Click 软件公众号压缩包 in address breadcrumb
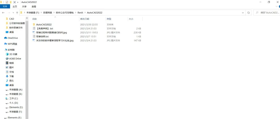This screenshot has height=119, width=280. click(65, 13)
